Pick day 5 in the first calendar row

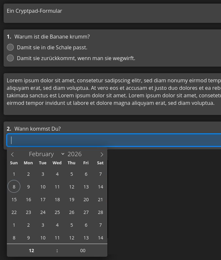72,174
